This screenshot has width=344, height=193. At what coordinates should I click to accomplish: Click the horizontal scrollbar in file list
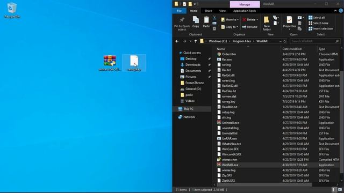264,184
